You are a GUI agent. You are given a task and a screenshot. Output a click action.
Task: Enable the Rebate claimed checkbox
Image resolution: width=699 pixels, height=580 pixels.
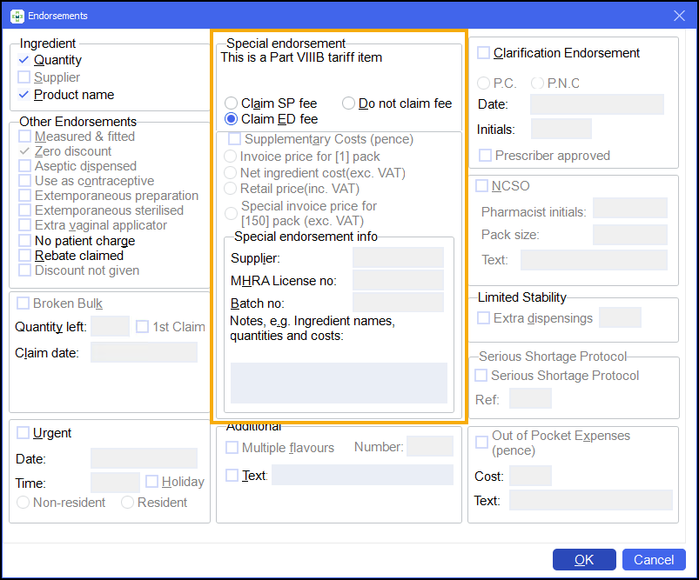click(x=25, y=256)
